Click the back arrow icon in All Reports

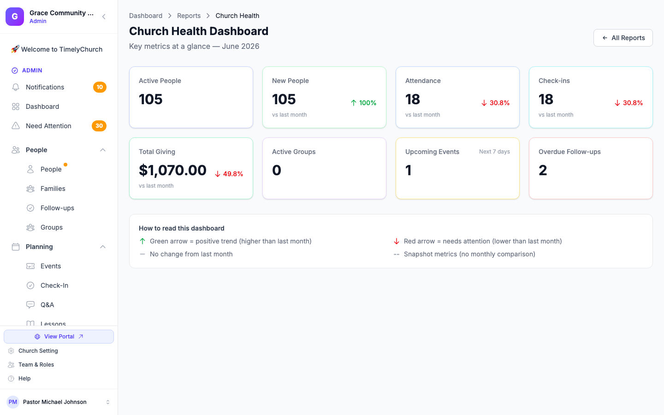tap(605, 38)
